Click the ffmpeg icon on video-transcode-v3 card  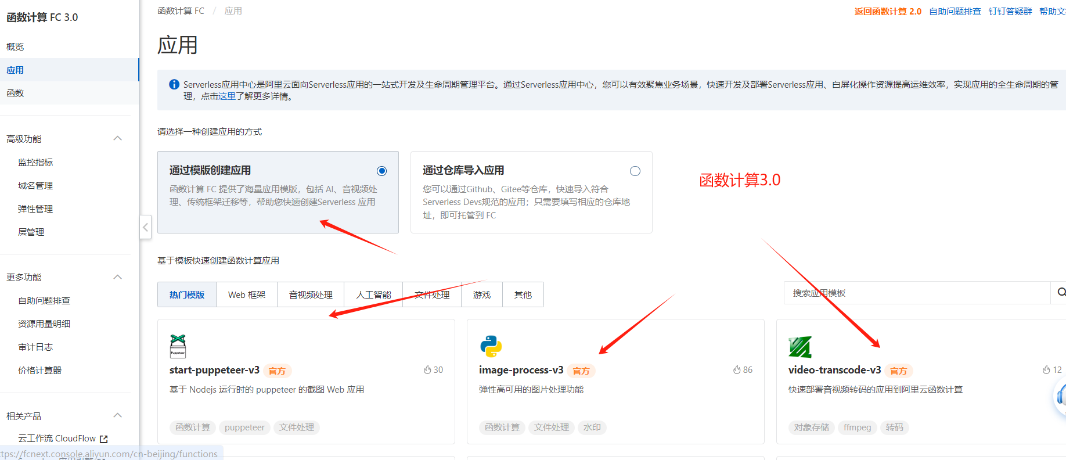coord(800,347)
